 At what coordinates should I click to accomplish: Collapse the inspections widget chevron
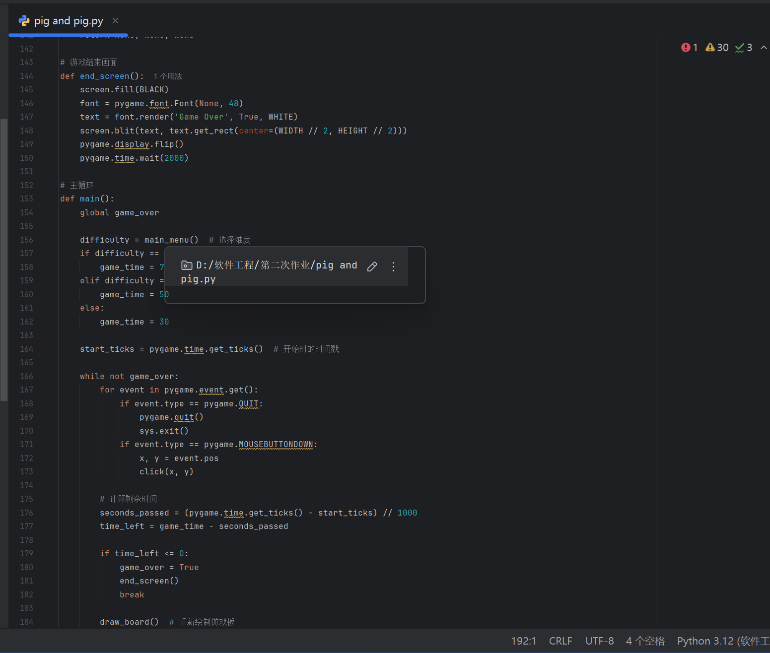pyautogui.click(x=764, y=48)
